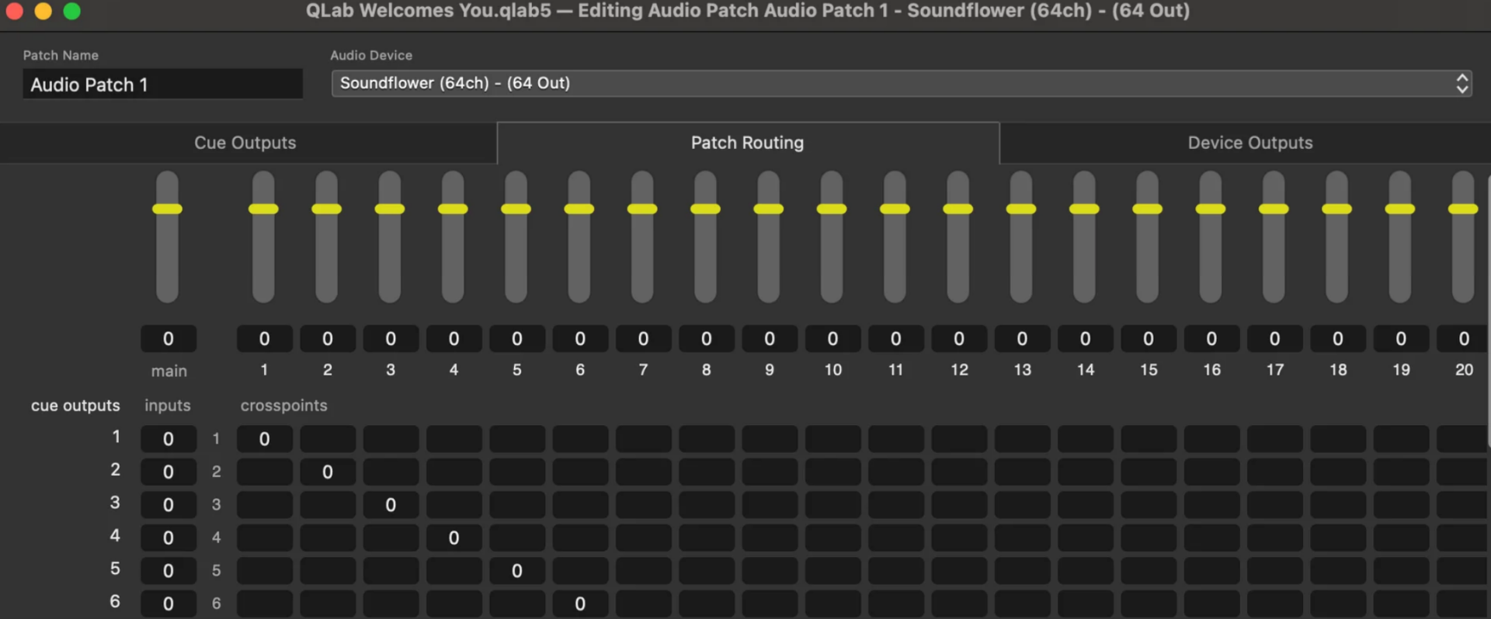Screen dimensions: 1491x619
Task: Select output 7 level value field
Action: click(644, 339)
